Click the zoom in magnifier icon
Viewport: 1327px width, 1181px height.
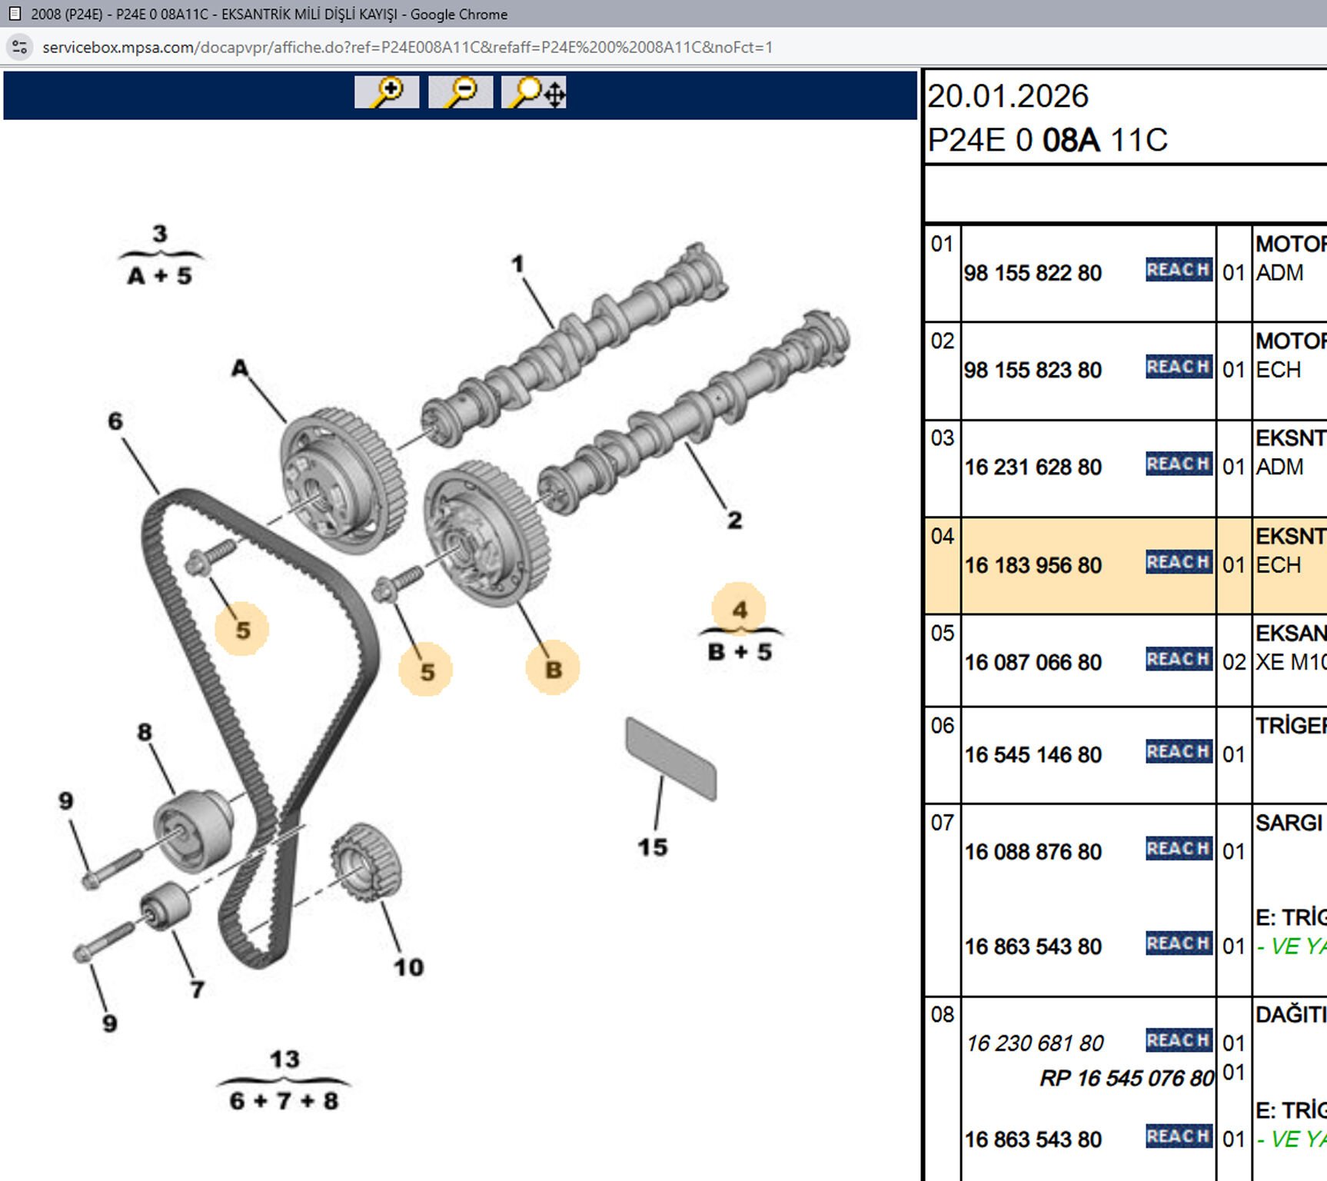[387, 92]
